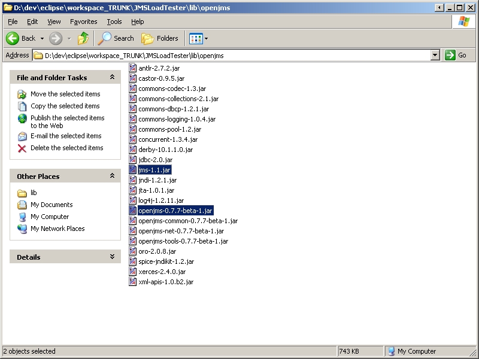Select the log4j-1.2.11.jar file name
The height and width of the screenshot is (359, 479).
(x=161, y=200)
